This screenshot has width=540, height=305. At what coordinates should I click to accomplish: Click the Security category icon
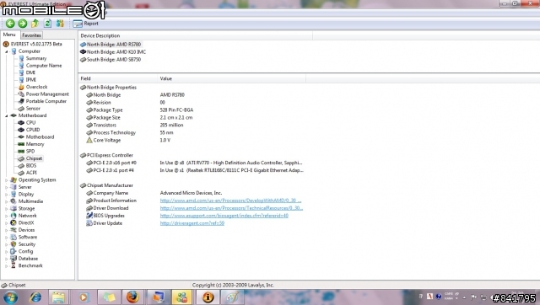pos(13,244)
